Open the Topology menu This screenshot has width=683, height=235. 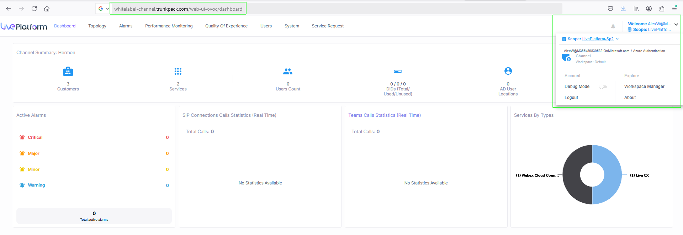(97, 26)
